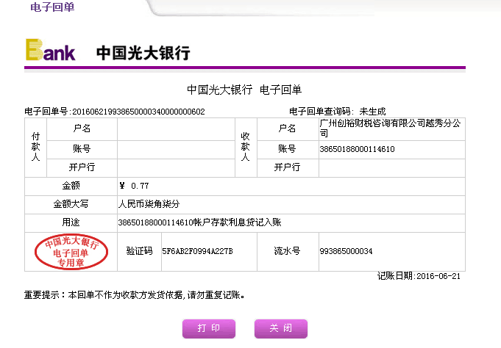
Task: Select payee account 38650188000114610
Action: 357,149
